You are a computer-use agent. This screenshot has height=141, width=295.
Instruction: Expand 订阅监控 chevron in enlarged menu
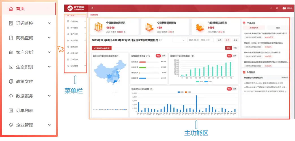point(49,23)
